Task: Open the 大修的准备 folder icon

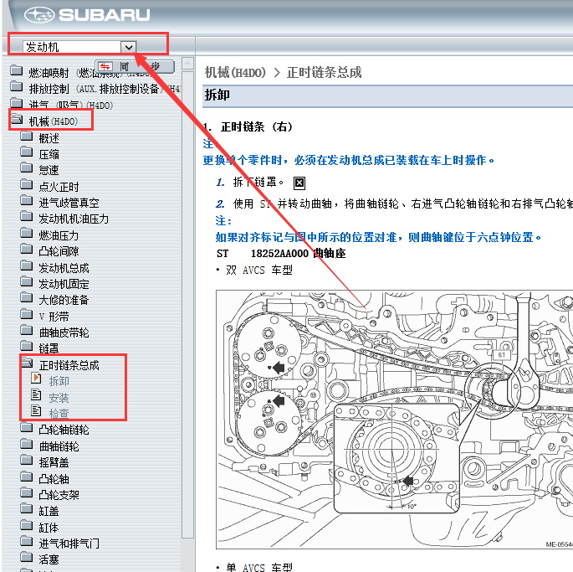Action: coord(26,297)
